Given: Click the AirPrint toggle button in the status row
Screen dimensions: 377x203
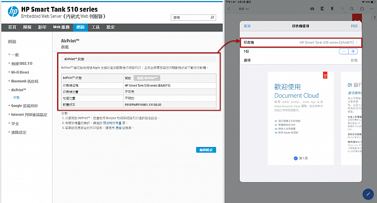Looking at the screenshot, I should [147, 78].
